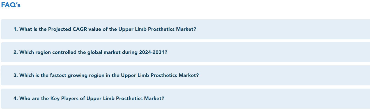Reveal the Projected CAGR answer panel
The image size is (370, 109).
click(x=185, y=29)
